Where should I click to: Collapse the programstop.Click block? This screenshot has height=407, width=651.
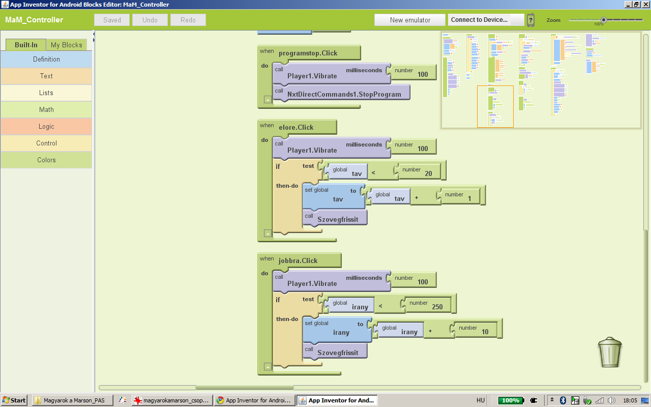point(268,100)
